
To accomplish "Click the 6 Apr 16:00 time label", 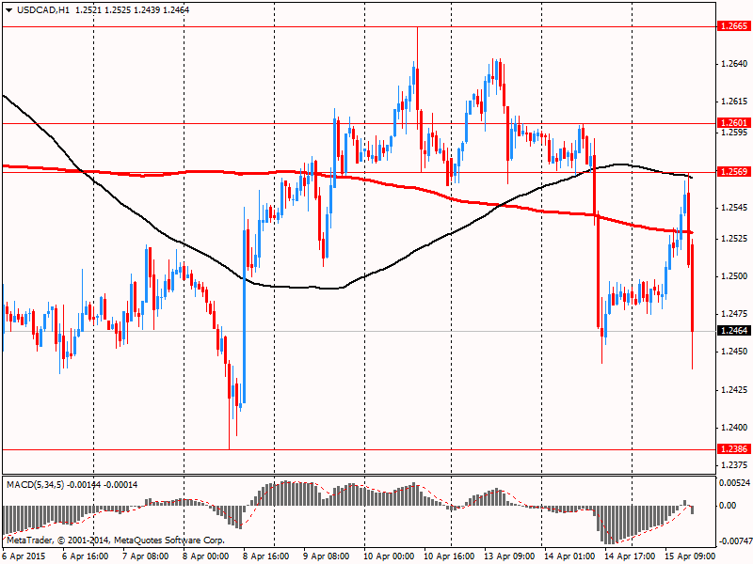I will [x=86, y=556].
